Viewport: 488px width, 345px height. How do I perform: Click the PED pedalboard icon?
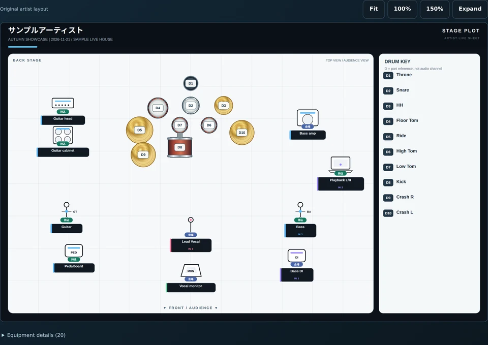(x=74, y=251)
